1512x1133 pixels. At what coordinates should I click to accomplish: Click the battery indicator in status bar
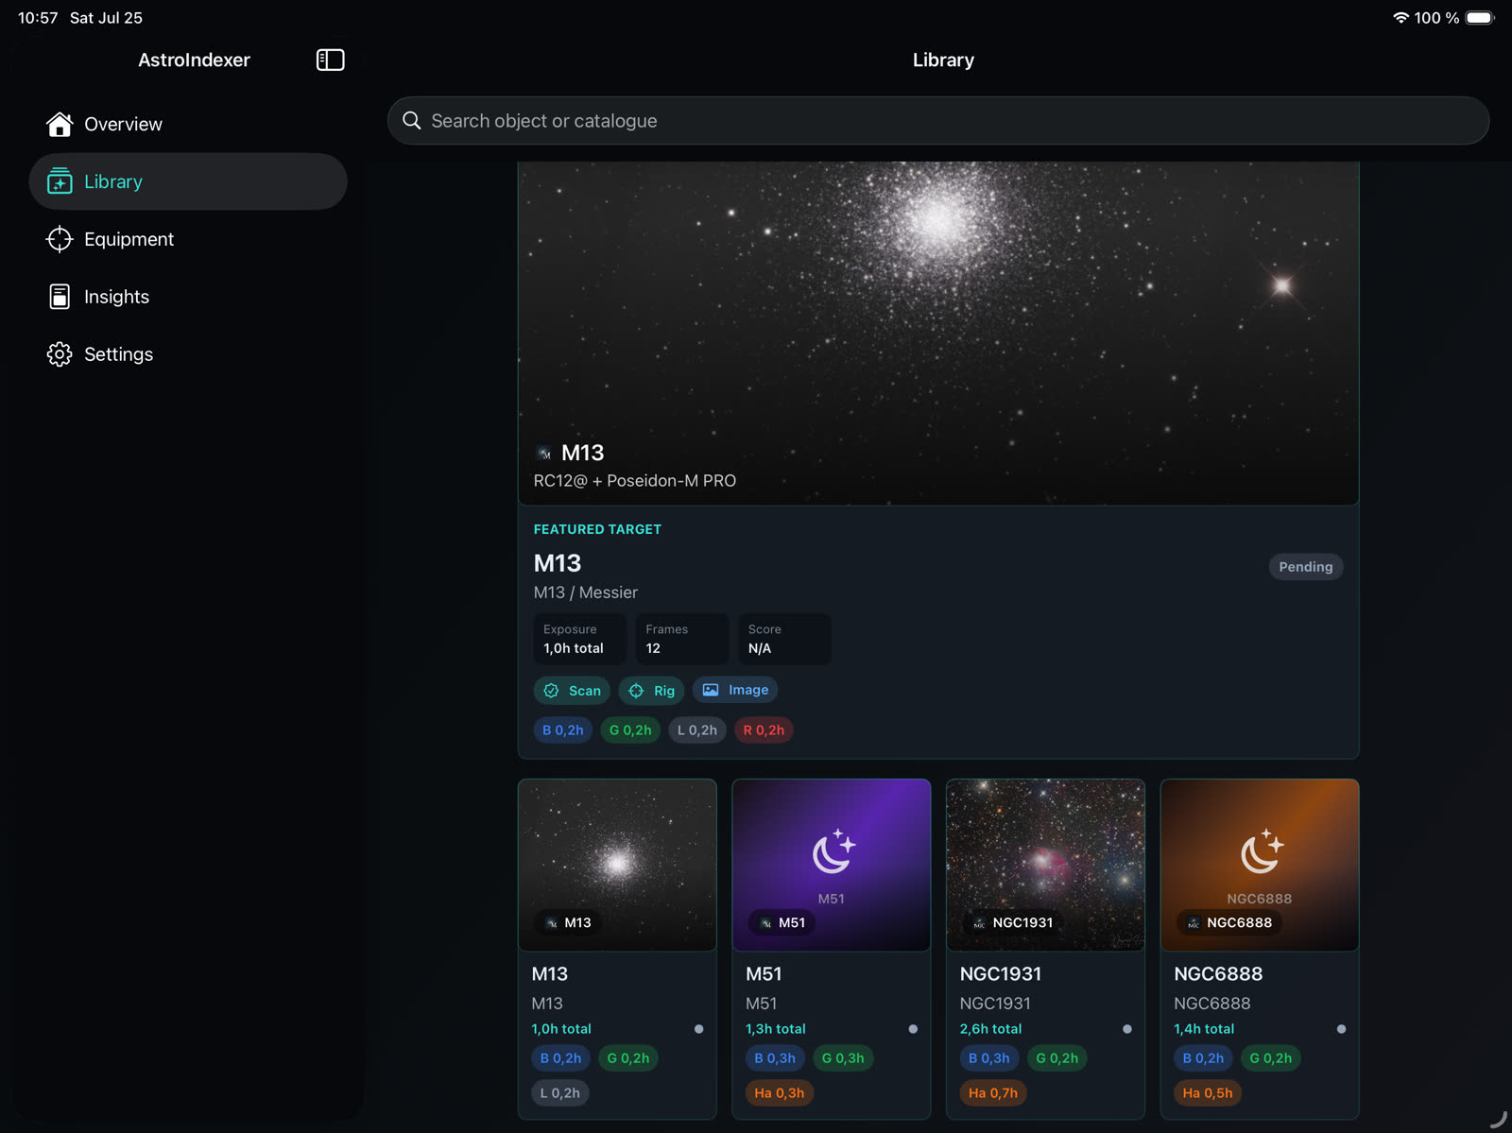click(x=1481, y=17)
